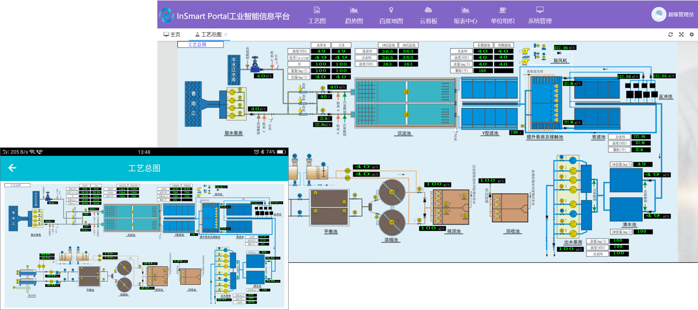The width and height of the screenshot is (698, 310).
Task: Click the battery icon in phone status bar
Action: coord(281,152)
